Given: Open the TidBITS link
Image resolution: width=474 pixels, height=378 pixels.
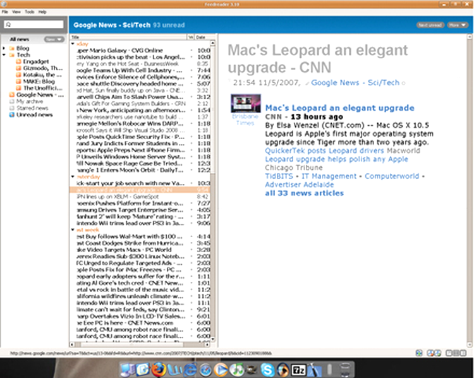Looking at the screenshot, I should (279, 176).
